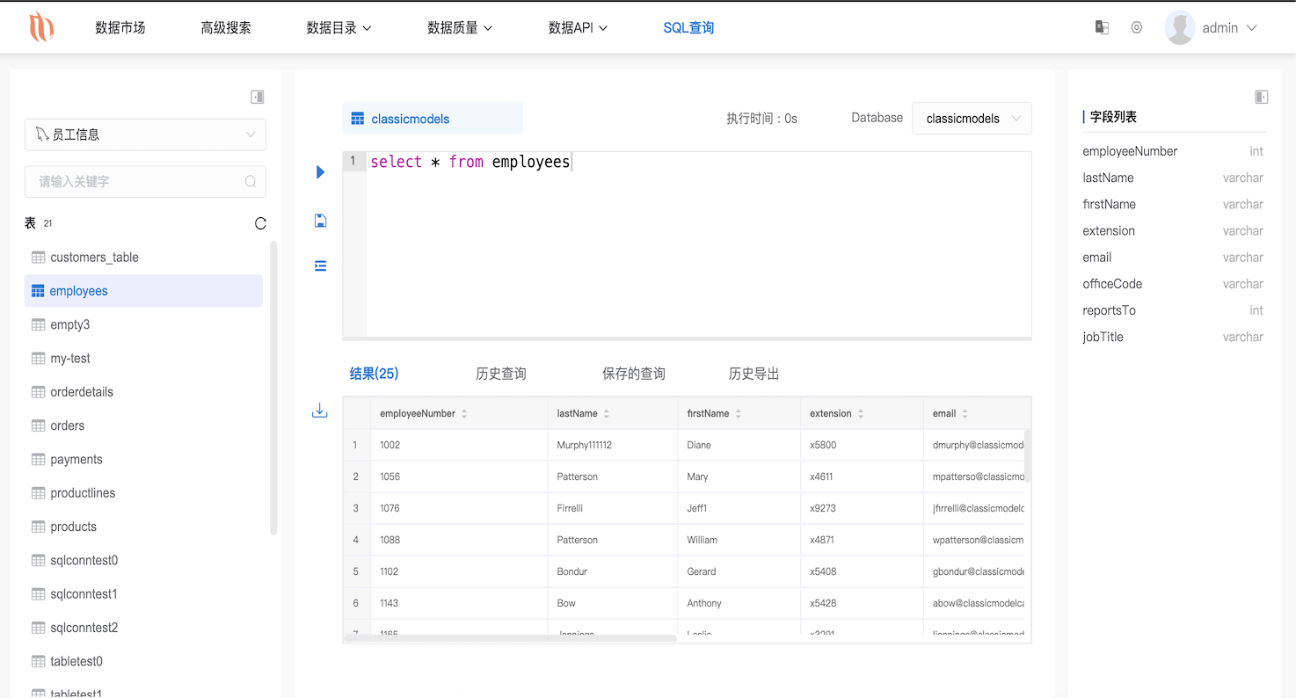This screenshot has height=698, width=1296.
Task: Switch to the 历史查询 tab
Action: tap(501, 374)
